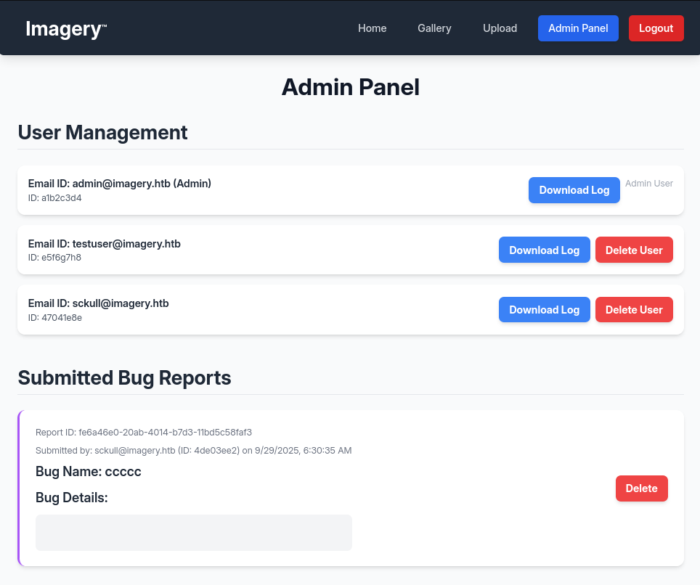Download log for admin@imagery.htb
Image resolution: width=700 pixels, height=585 pixels.
[574, 190]
